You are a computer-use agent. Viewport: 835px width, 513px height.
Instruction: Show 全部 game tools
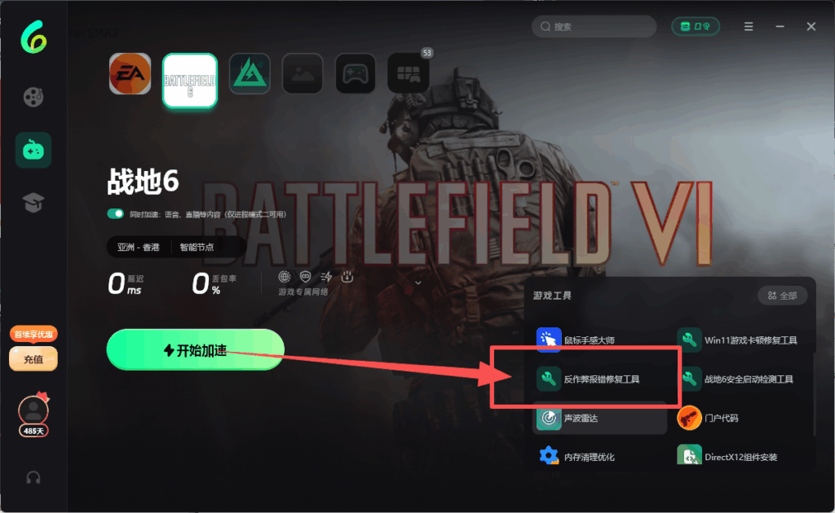click(782, 296)
